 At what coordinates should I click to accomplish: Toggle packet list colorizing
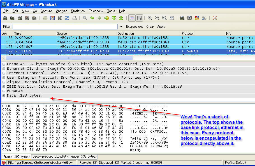point(132,18)
